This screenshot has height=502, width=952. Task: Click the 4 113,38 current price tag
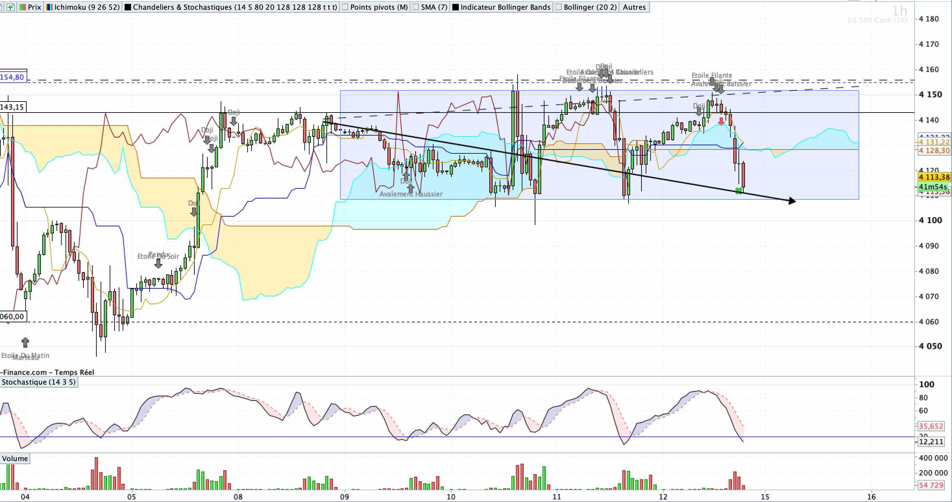934,177
